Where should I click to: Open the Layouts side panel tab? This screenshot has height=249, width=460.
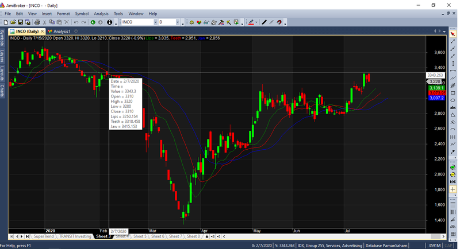point(2,73)
